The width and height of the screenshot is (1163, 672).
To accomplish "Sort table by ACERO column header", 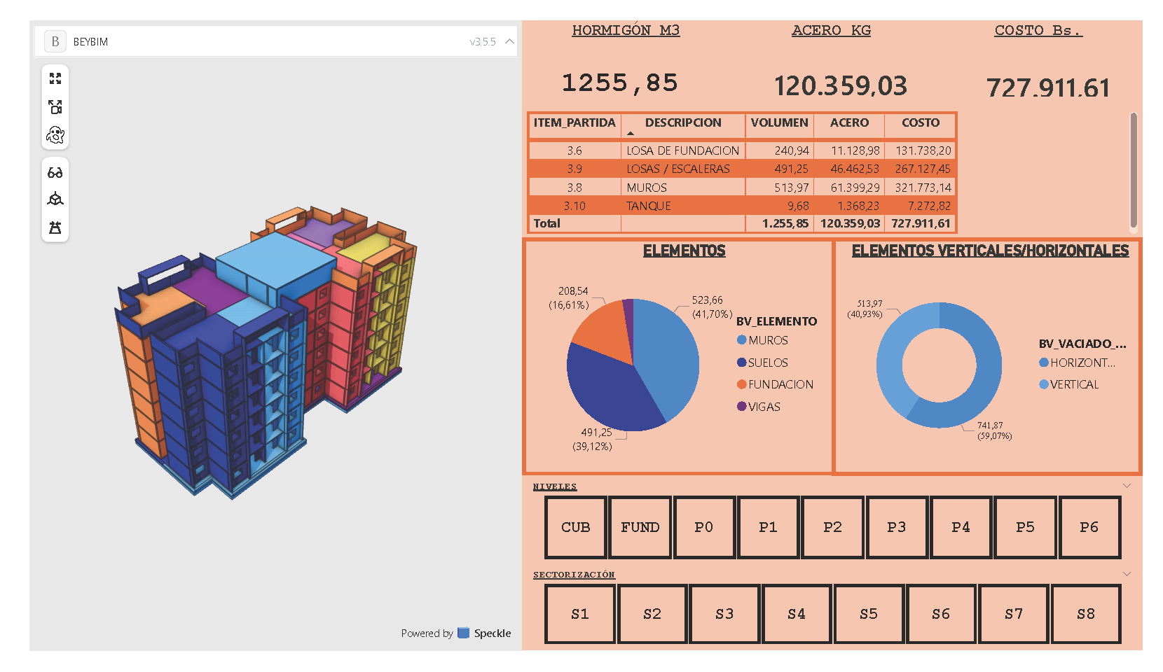I will 849,123.
